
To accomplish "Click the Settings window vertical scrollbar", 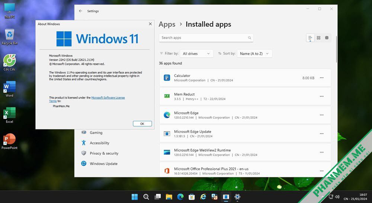I will [336, 50].
